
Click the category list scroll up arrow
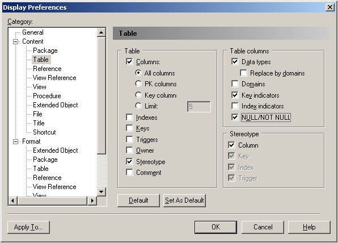click(x=102, y=32)
